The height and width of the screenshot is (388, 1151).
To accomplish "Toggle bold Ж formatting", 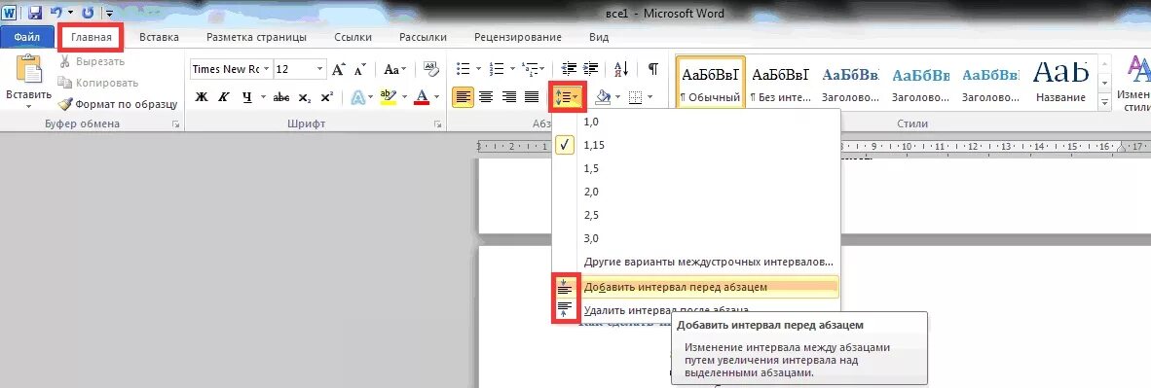I will click(x=202, y=97).
